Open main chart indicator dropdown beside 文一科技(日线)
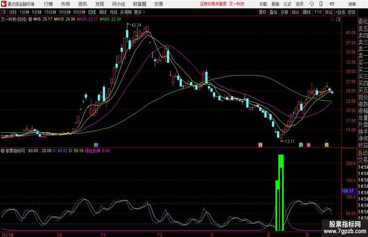The height and width of the screenshot is (237, 368). (30, 19)
